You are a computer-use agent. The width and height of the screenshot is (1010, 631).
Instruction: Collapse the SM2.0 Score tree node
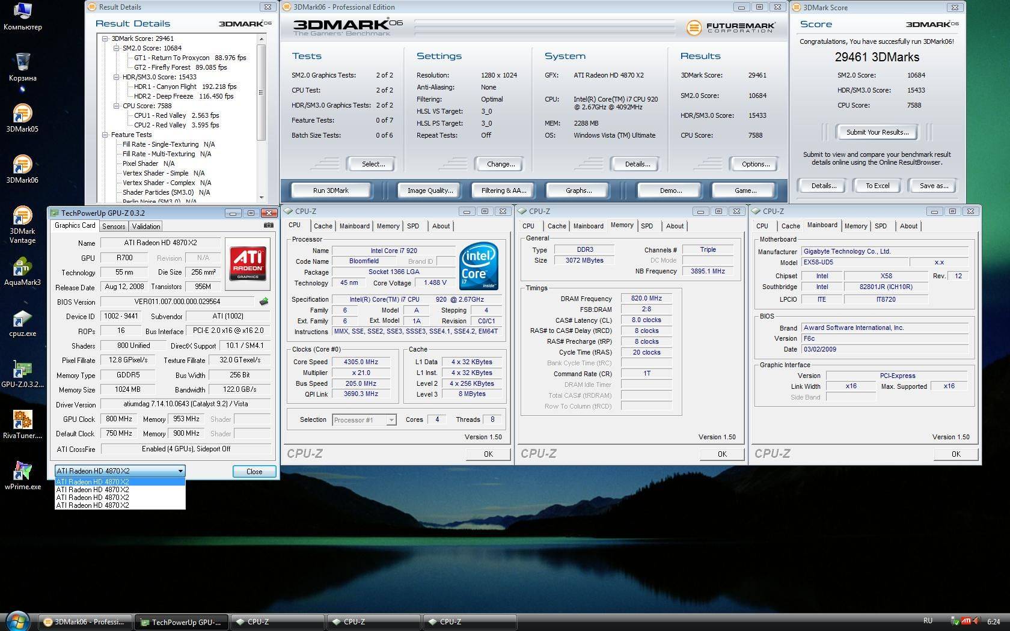click(117, 48)
